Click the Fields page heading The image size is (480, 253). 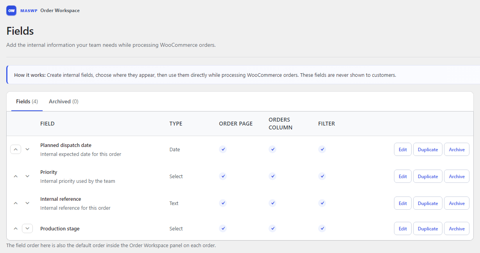(x=20, y=31)
